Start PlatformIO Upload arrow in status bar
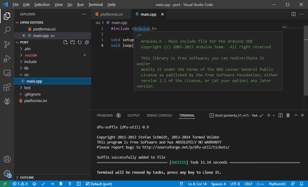 click(52, 184)
